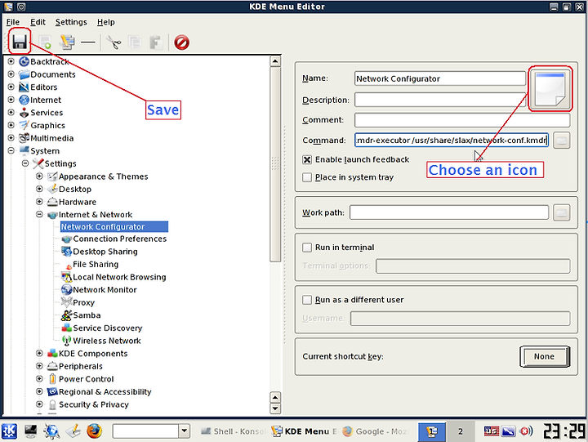Open the Settings menu
The width and height of the screenshot is (588, 442).
point(71,22)
